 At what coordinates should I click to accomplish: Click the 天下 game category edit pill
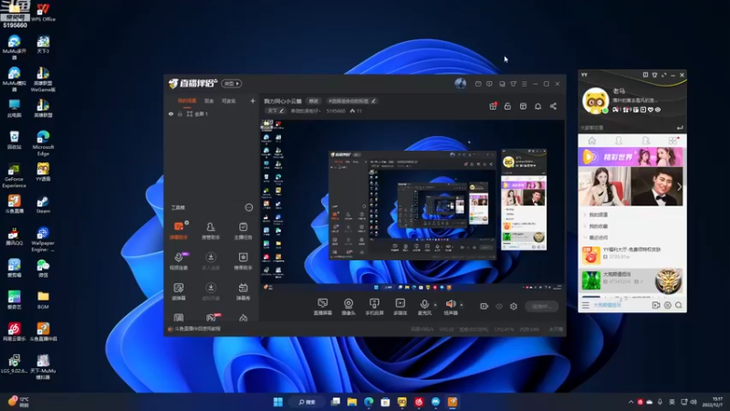click(276, 111)
